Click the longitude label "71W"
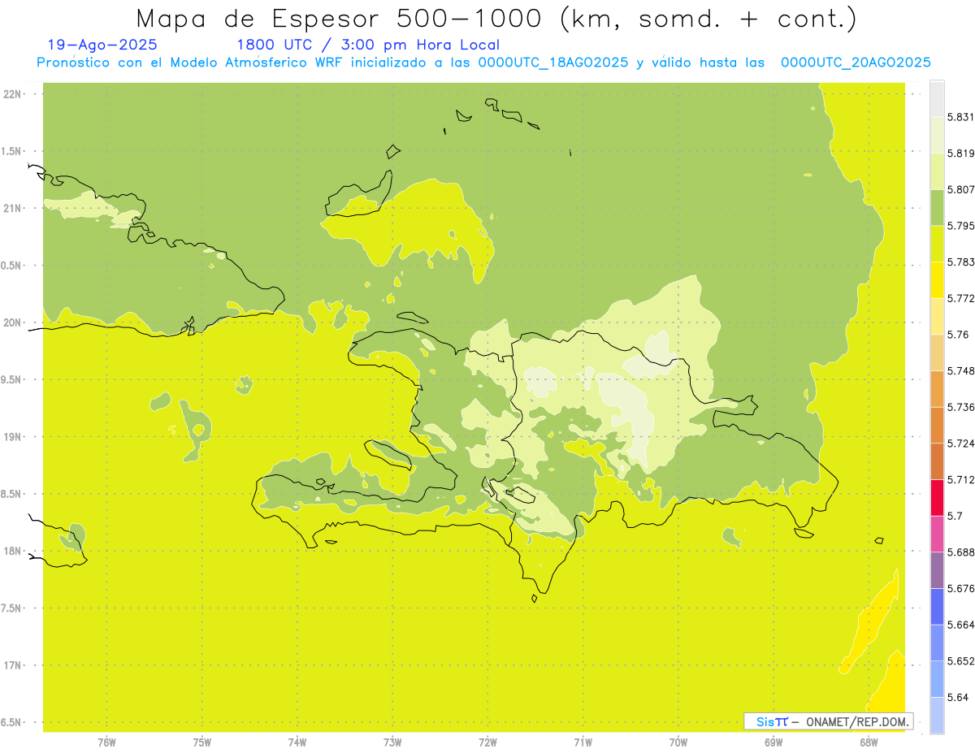 [x=583, y=742]
